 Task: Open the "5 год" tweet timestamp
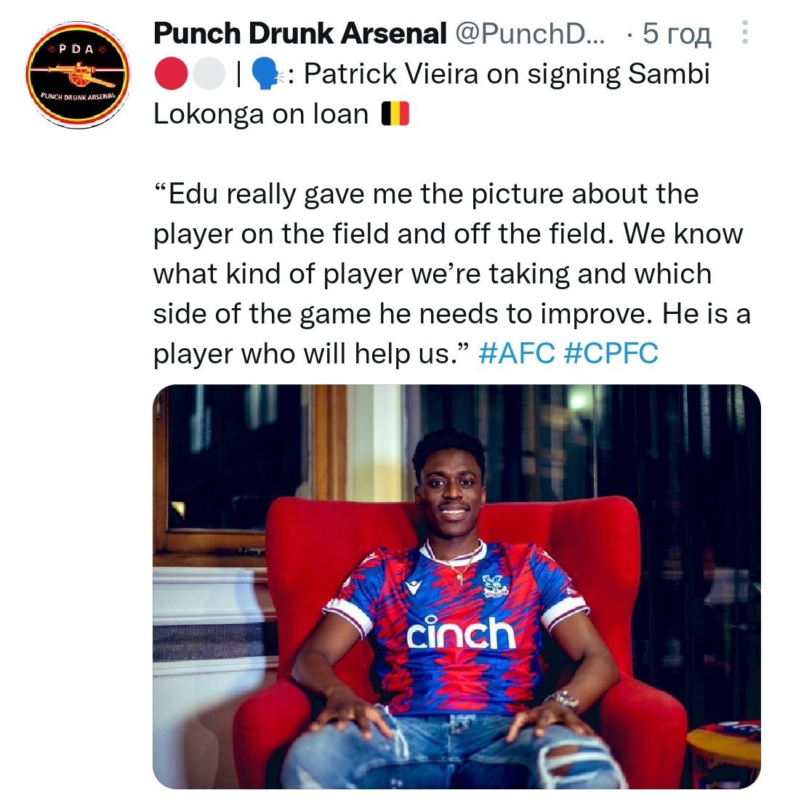point(677,33)
